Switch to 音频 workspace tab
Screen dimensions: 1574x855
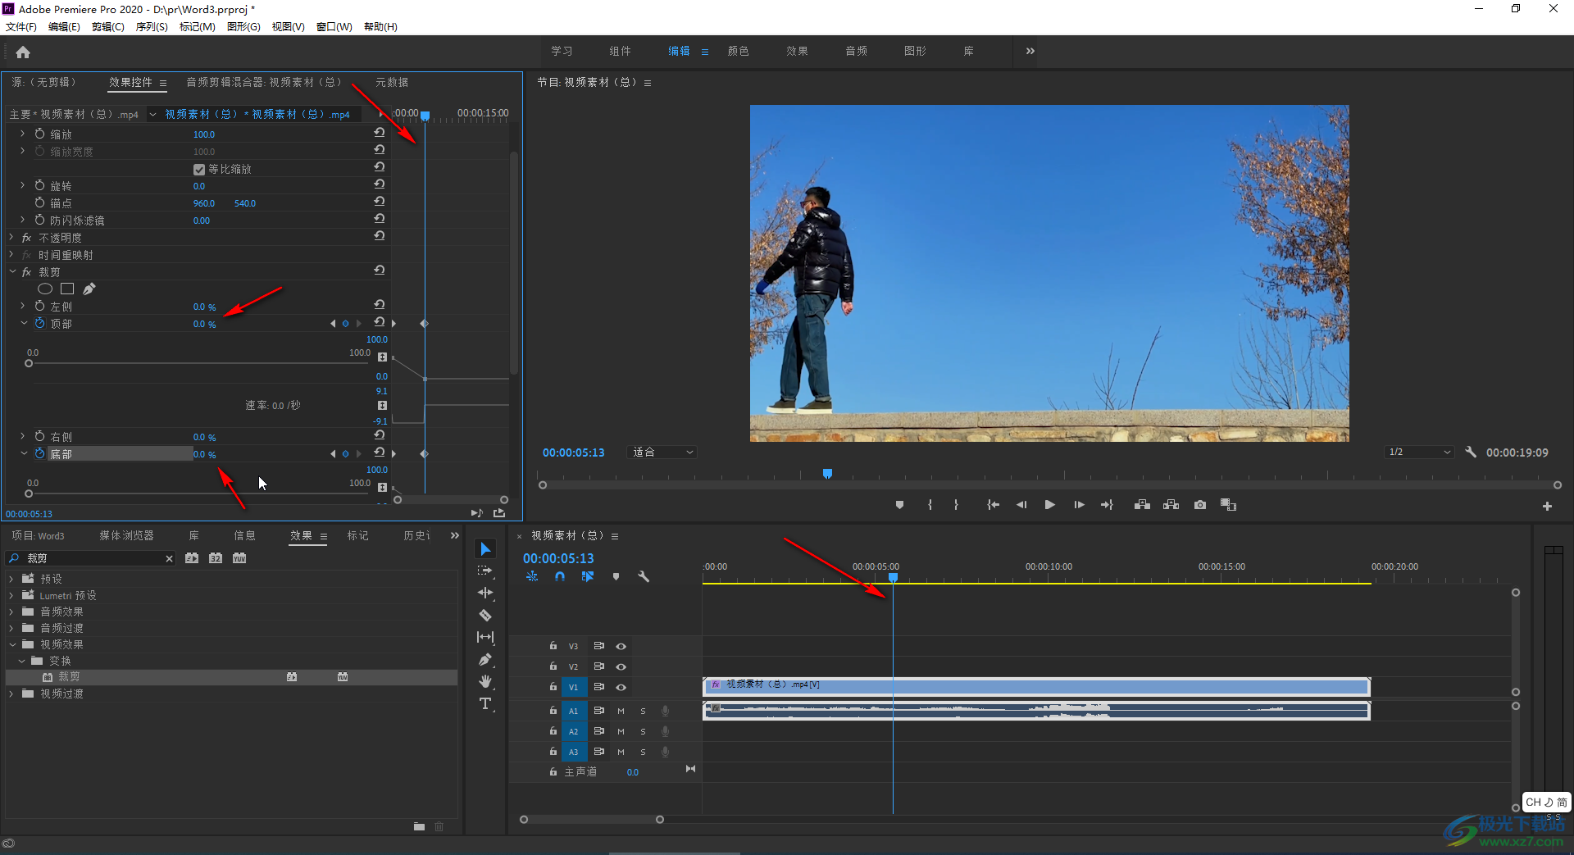pyautogui.click(x=857, y=51)
